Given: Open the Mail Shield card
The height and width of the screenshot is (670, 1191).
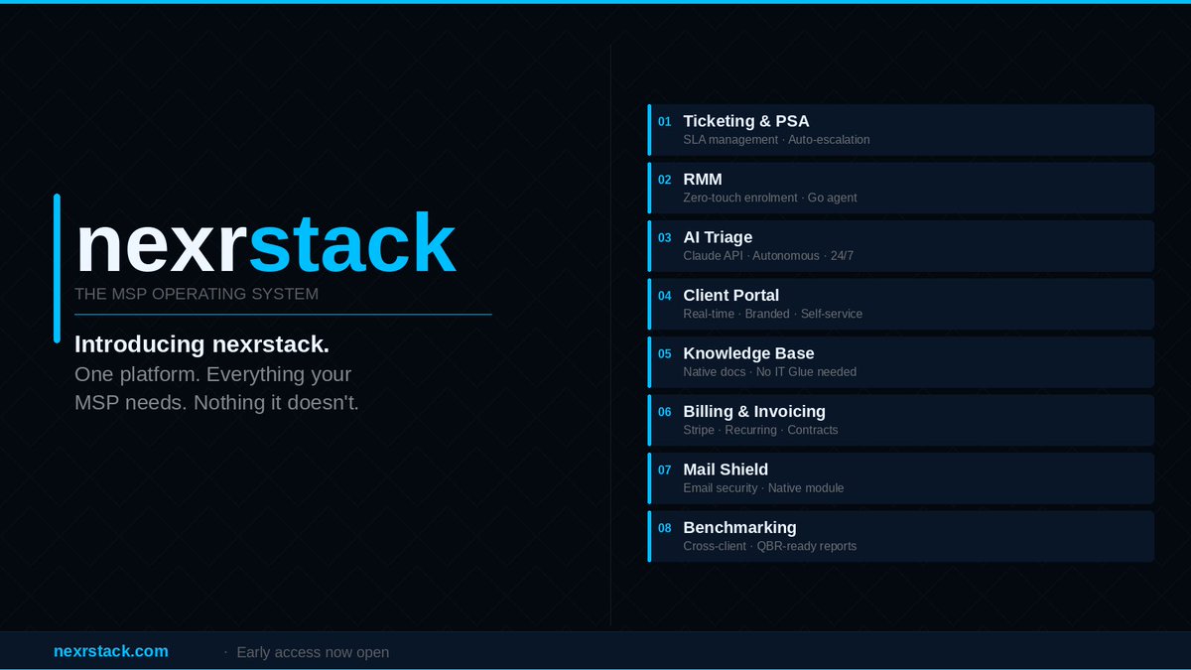Looking at the screenshot, I should (x=901, y=478).
